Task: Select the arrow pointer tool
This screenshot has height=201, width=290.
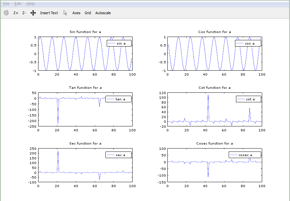Action: click(x=65, y=13)
